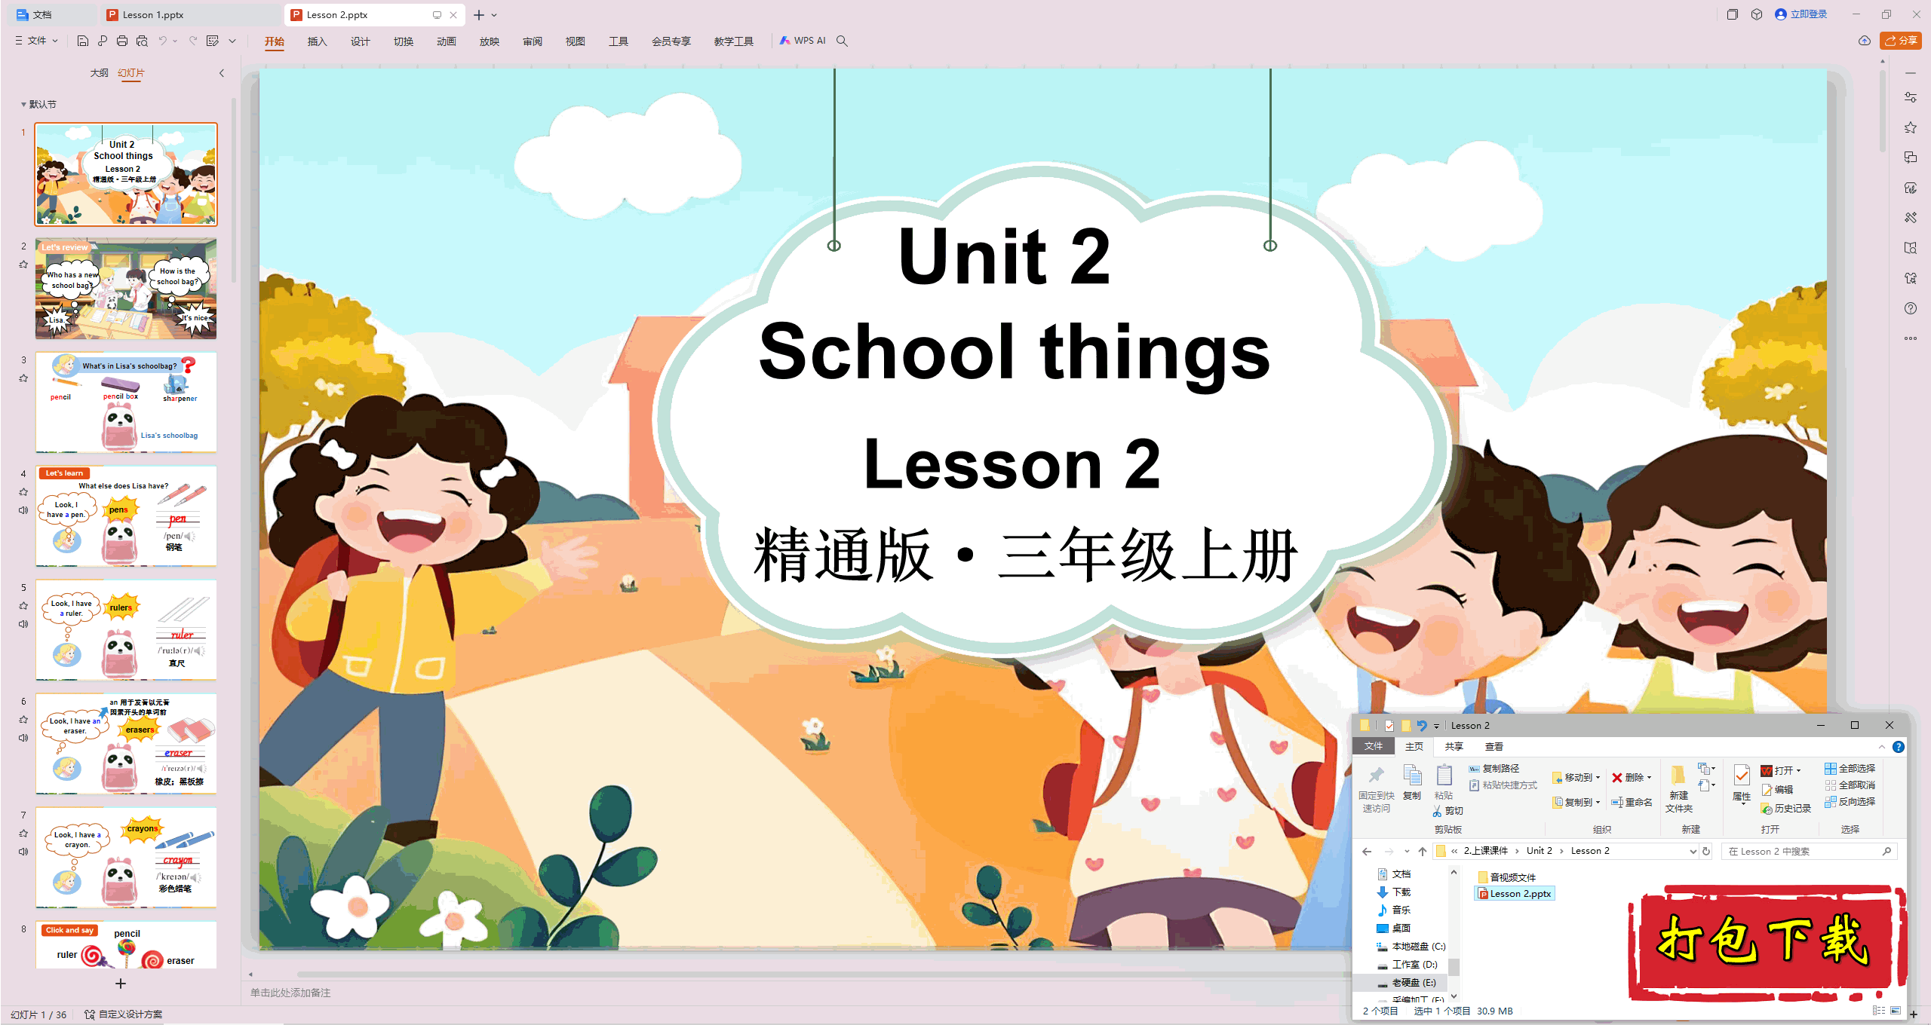Click Unit 2 in Explorer breadcrumb path
This screenshot has height=1025, width=1931.
[1539, 851]
